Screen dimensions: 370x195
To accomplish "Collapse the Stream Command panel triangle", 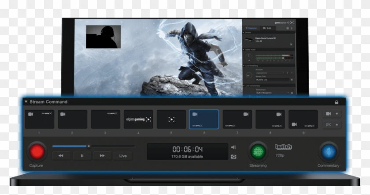I will point(26,102).
